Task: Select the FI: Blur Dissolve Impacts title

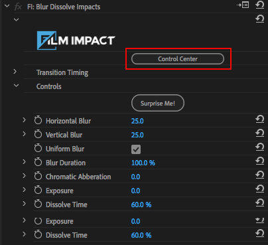Action: click(x=64, y=7)
